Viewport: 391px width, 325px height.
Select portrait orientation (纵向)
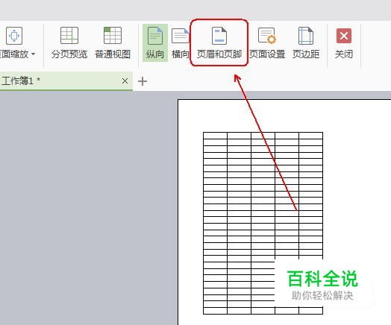tap(155, 42)
